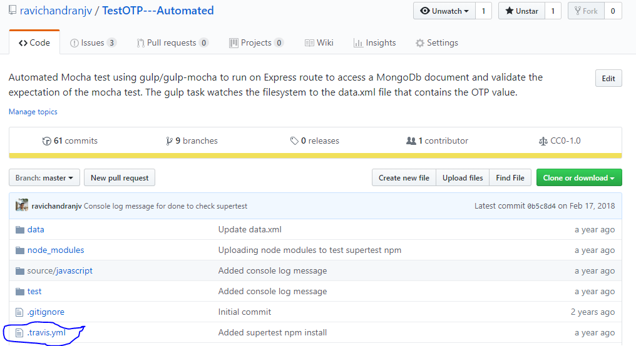
Task: Click the releases tag icon
Action: 294,141
